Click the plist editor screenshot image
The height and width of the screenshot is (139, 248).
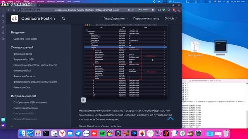point(126,61)
